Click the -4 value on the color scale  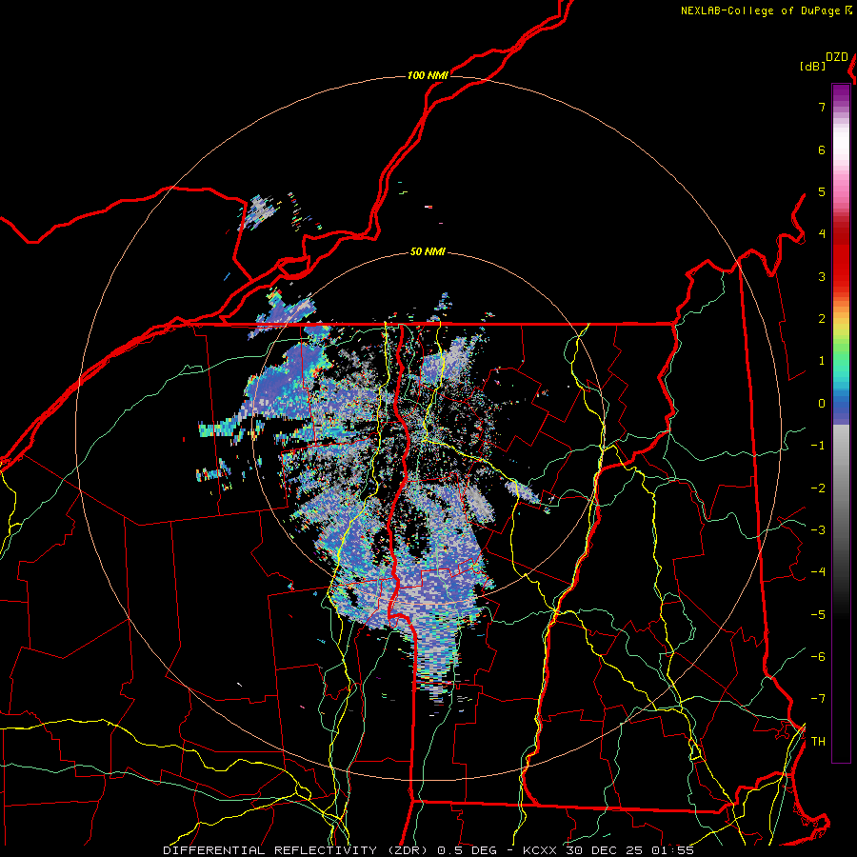(x=818, y=572)
